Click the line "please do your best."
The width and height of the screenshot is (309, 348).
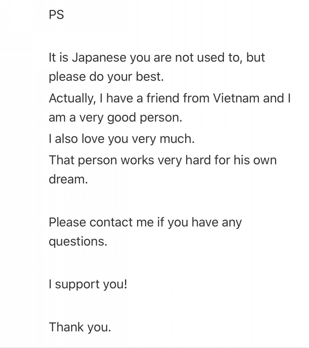coord(106,77)
